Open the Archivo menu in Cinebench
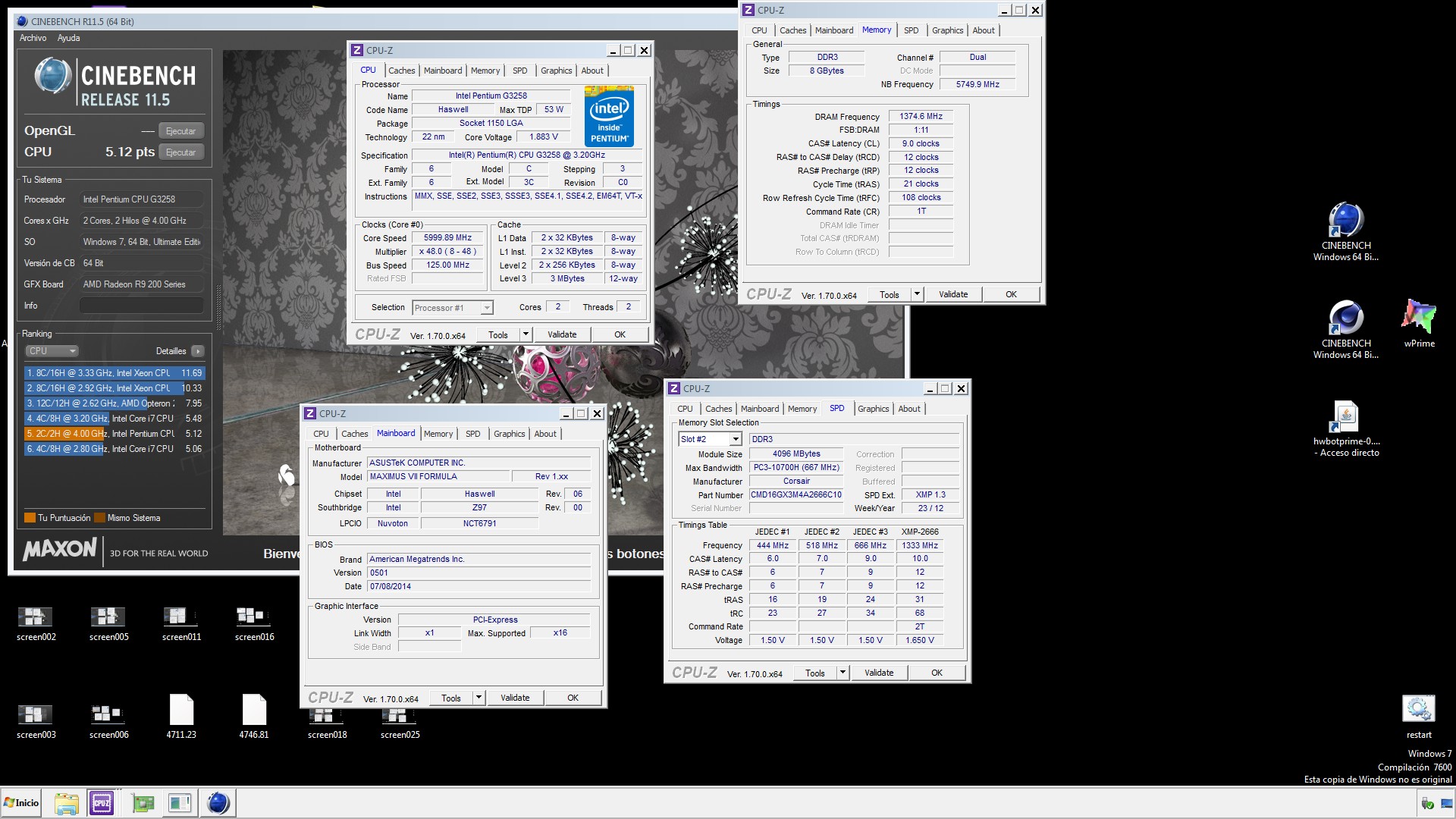This screenshot has height=819, width=1456. (x=33, y=38)
